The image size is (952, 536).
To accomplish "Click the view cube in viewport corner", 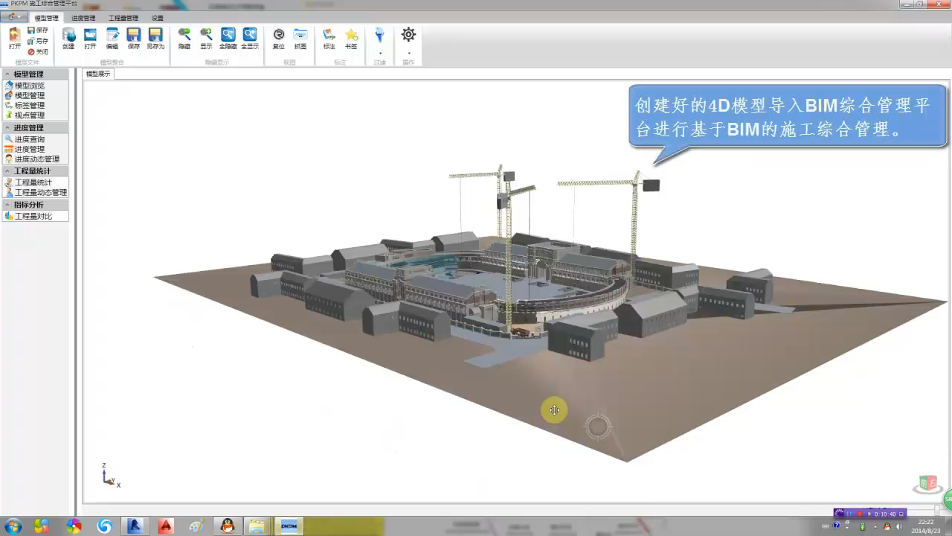I will pyautogui.click(x=927, y=483).
